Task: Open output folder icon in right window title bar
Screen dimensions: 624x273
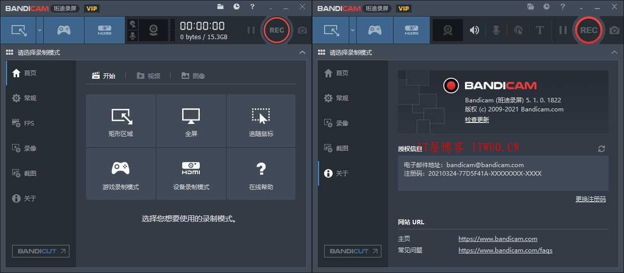Action: (530, 7)
